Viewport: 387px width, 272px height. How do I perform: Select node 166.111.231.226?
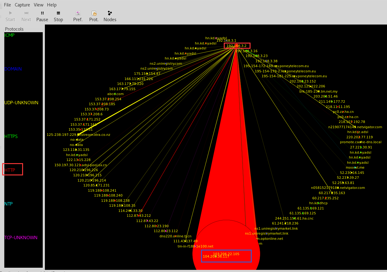click(x=139, y=79)
